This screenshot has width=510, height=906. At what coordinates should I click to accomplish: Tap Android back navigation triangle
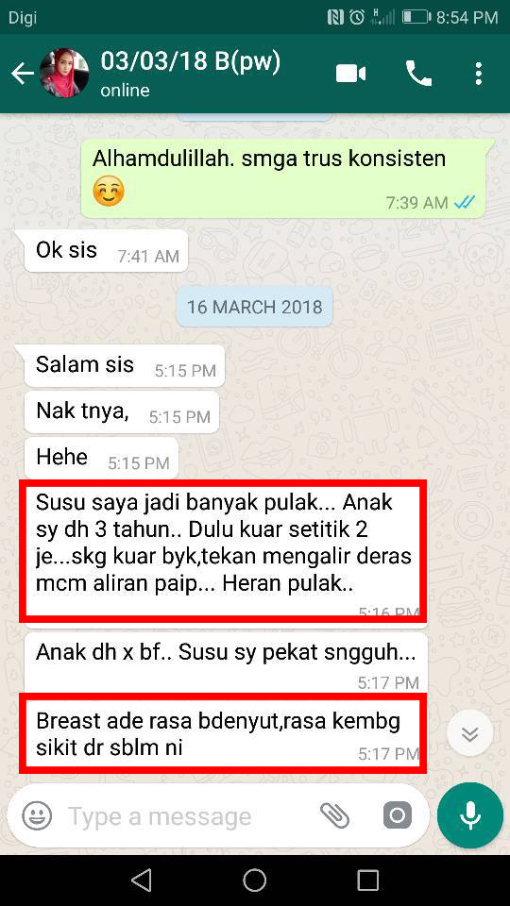pos(141,881)
